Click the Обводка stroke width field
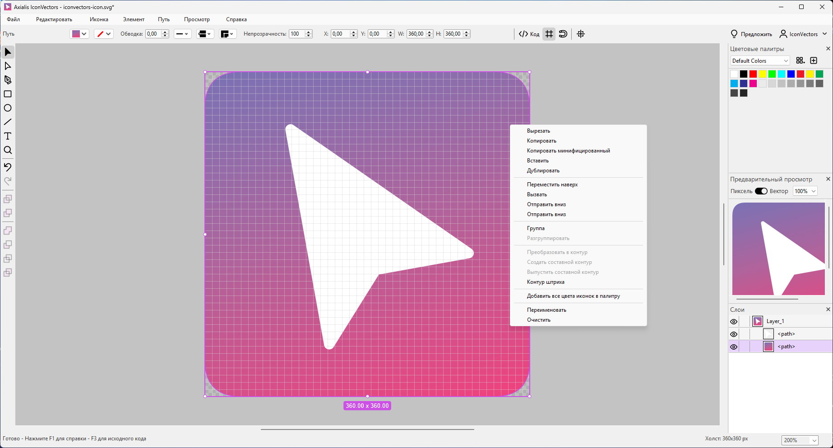The height and width of the screenshot is (448, 833). [x=153, y=34]
